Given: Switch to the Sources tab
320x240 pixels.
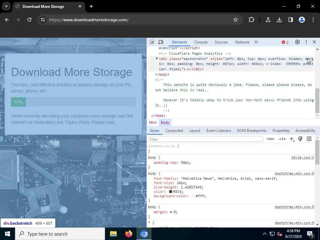Looking at the screenshot, I should [221, 42].
